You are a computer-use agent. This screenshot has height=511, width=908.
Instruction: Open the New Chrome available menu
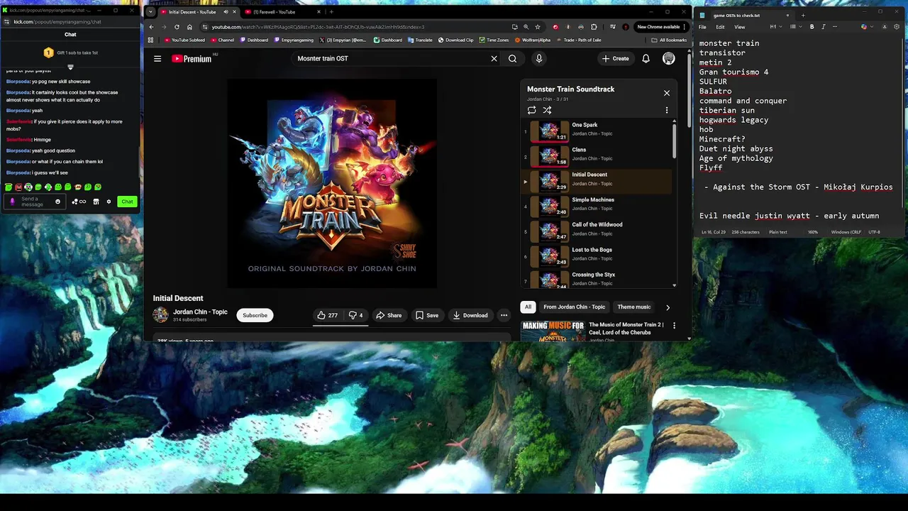pos(661,27)
